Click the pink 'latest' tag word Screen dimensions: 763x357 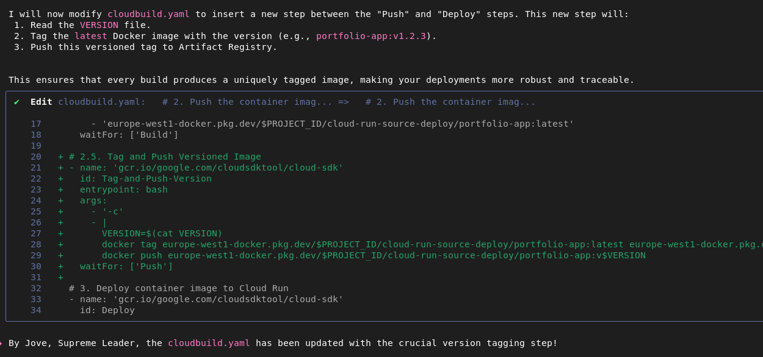[90, 36]
